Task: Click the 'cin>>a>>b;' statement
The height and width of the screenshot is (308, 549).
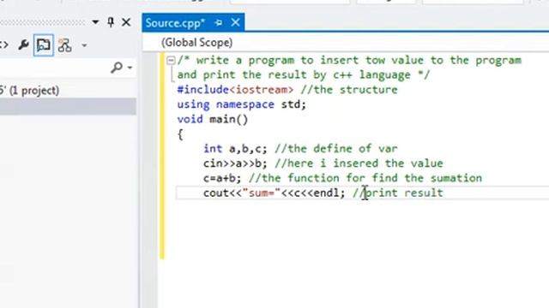Action: pyautogui.click(x=235, y=163)
